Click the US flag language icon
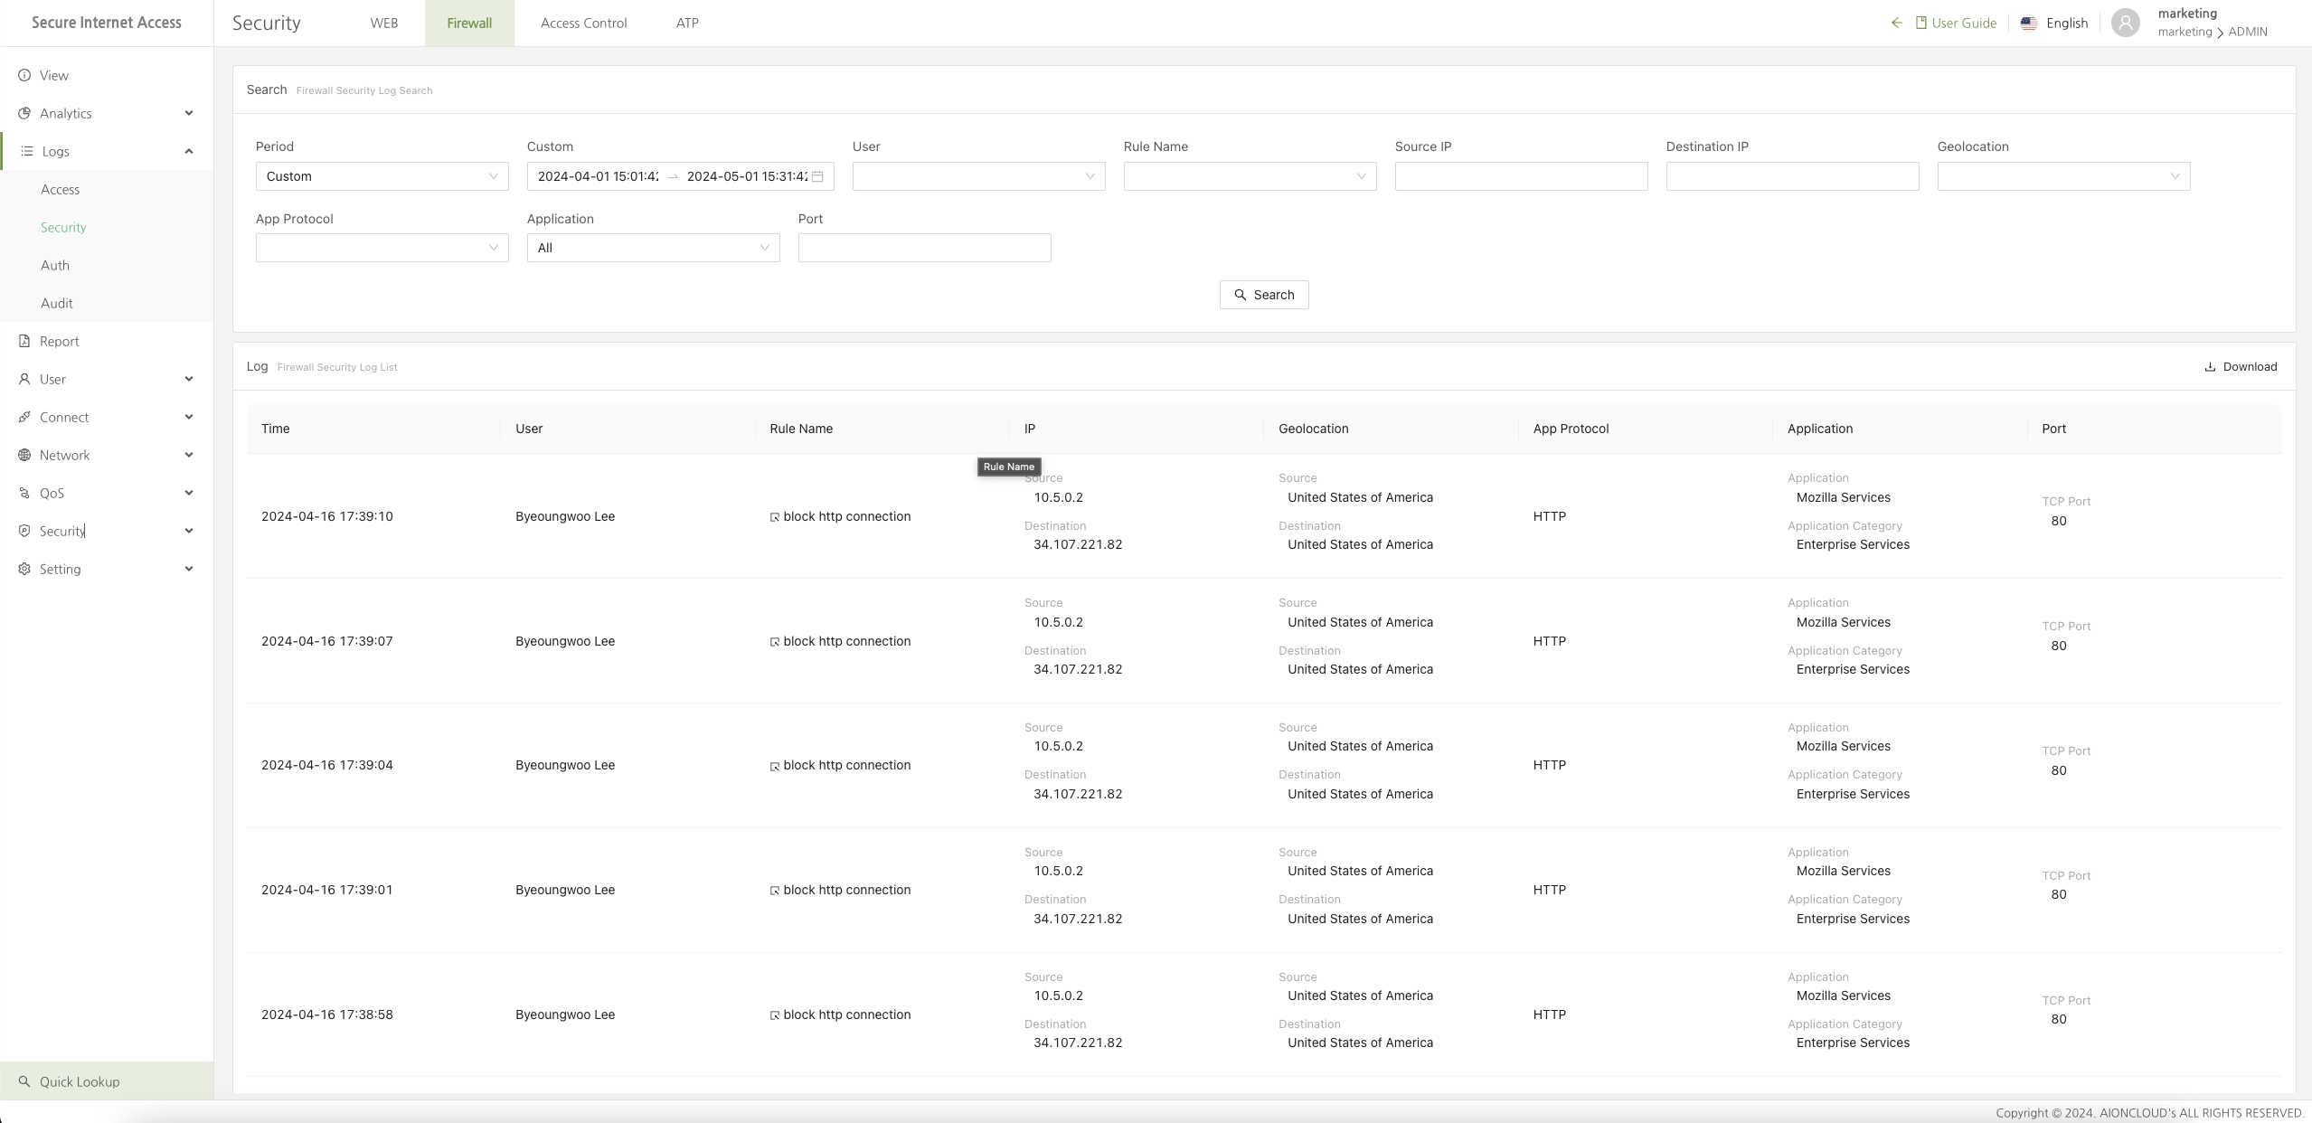The height and width of the screenshot is (1123, 2312). (x=2029, y=24)
